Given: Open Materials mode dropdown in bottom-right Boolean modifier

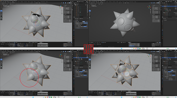Looking at the screenshot, I should (172, 78).
